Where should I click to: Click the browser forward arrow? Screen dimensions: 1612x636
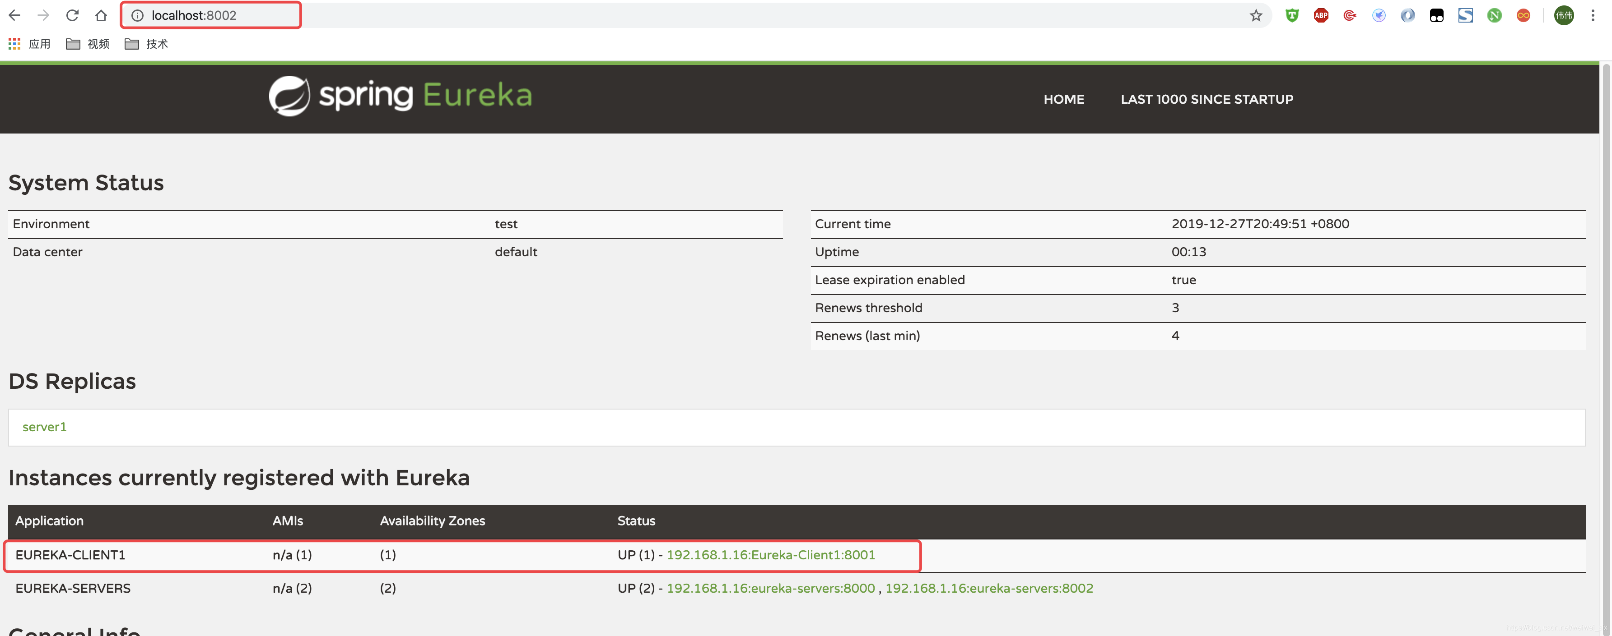[43, 15]
